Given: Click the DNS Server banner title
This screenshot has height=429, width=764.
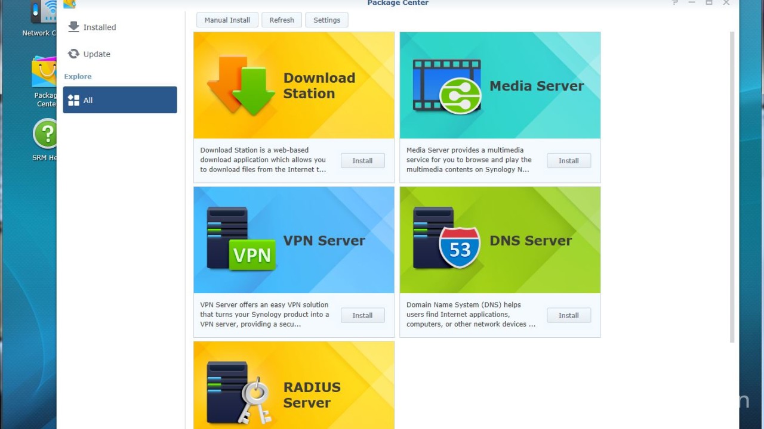Looking at the screenshot, I should tap(531, 241).
